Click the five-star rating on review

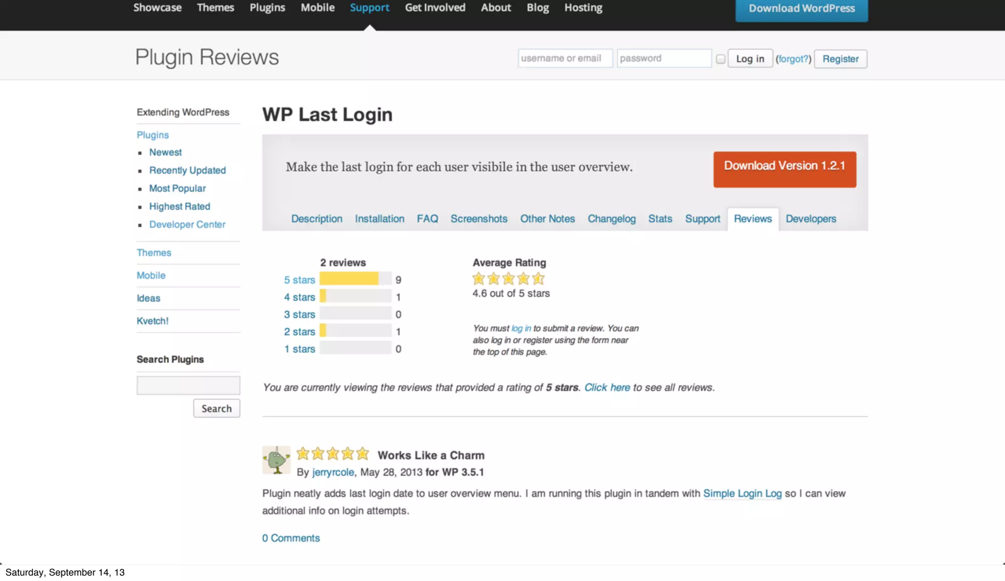(x=333, y=454)
